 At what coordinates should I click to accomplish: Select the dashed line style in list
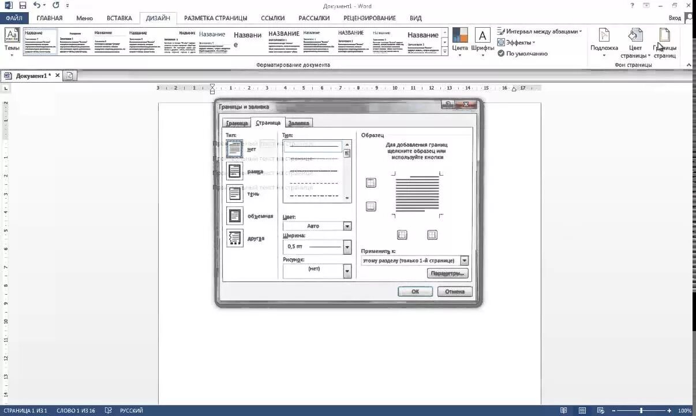point(313,183)
